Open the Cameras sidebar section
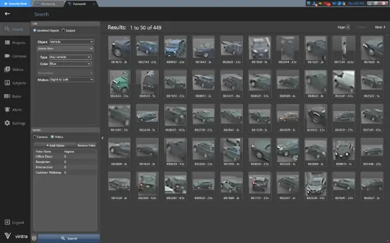The image size is (390, 243). point(14,56)
